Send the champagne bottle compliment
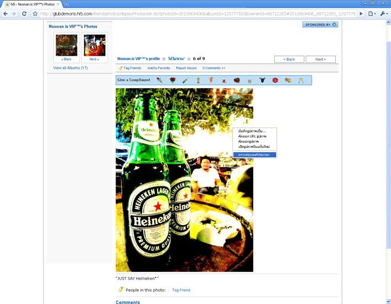391x304 pixels. [185, 80]
